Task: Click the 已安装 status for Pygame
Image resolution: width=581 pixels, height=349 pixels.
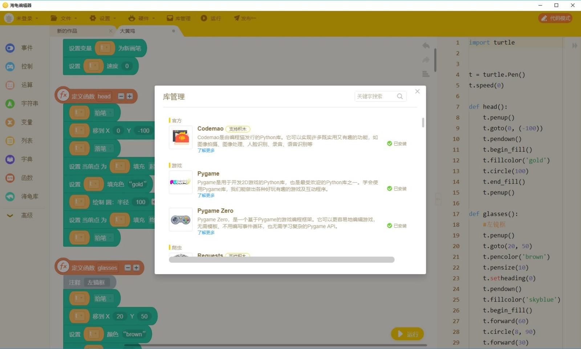Action: [397, 188]
